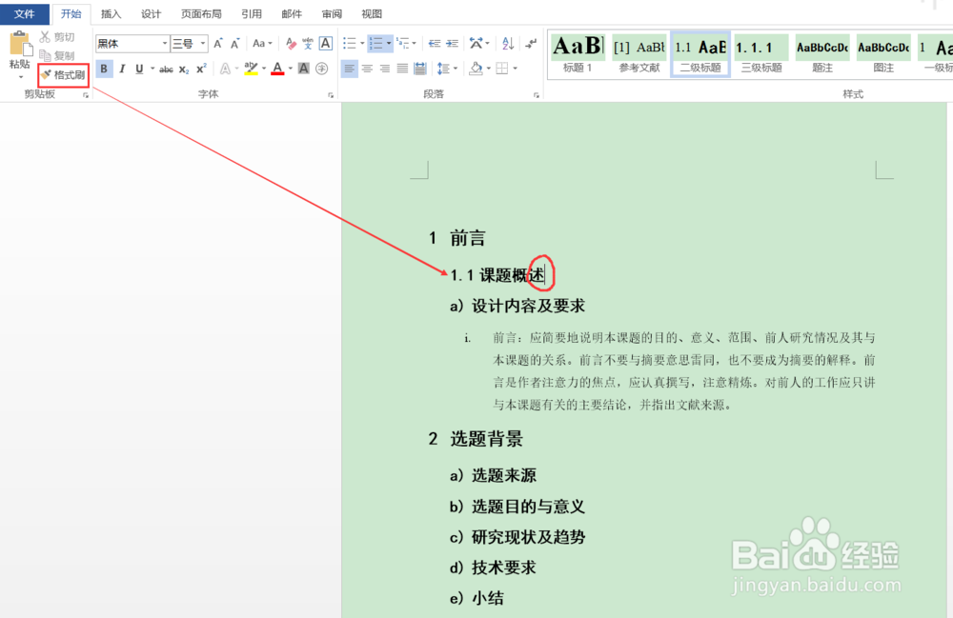Image resolution: width=953 pixels, height=618 pixels.
Task: Click the Italic icon
Action: (122, 68)
